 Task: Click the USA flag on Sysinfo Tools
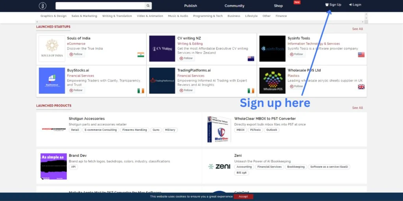tap(361, 55)
